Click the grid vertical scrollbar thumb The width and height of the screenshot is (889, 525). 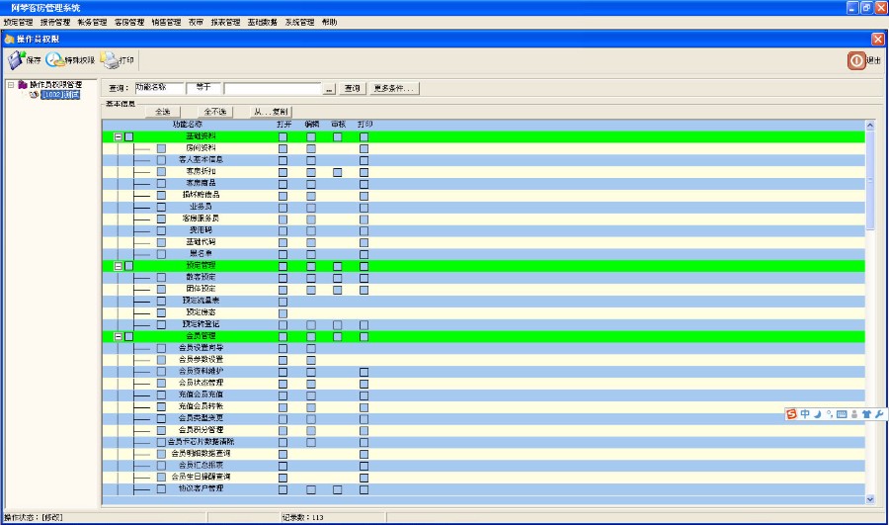click(870, 180)
